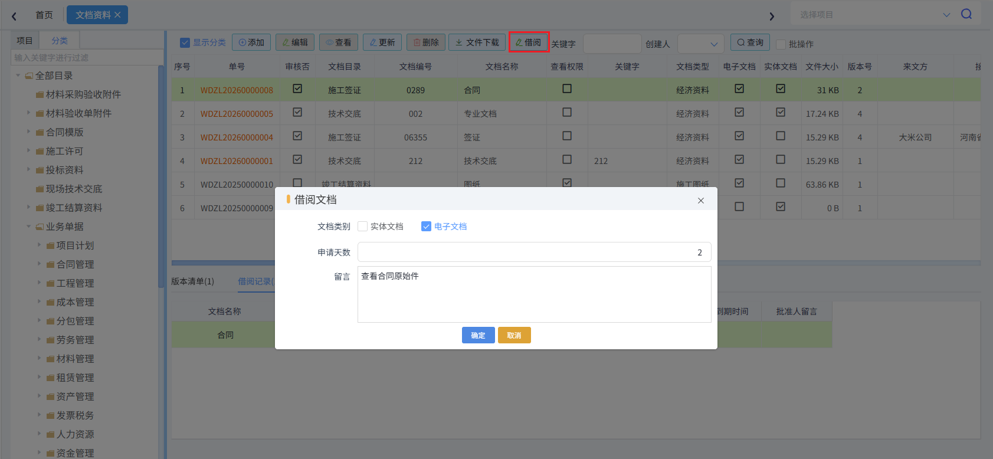This screenshot has width=993, height=459.
Task: Click 取消 to cancel the borrow dialog
Action: pos(514,335)
